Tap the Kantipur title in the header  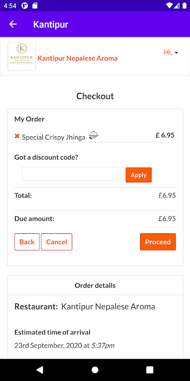coord(51,24)
